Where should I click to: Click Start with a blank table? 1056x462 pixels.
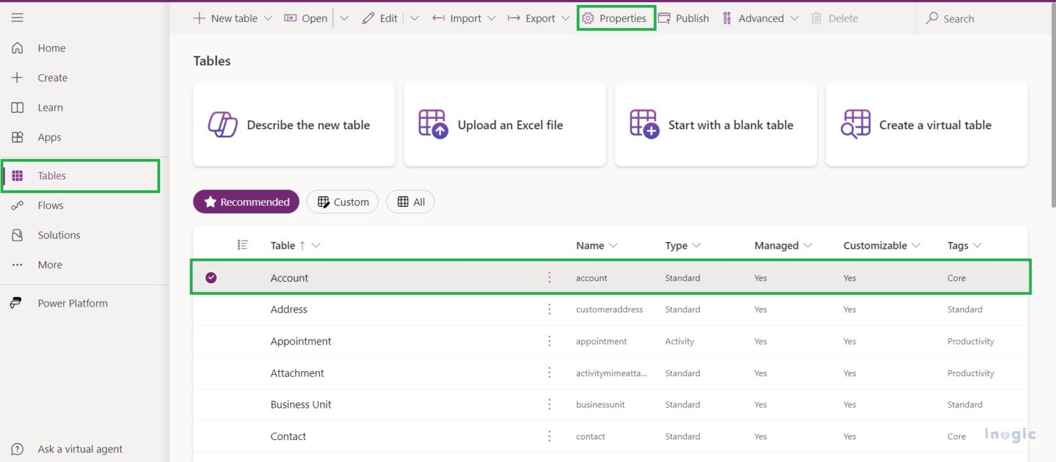tap(716, 125)
